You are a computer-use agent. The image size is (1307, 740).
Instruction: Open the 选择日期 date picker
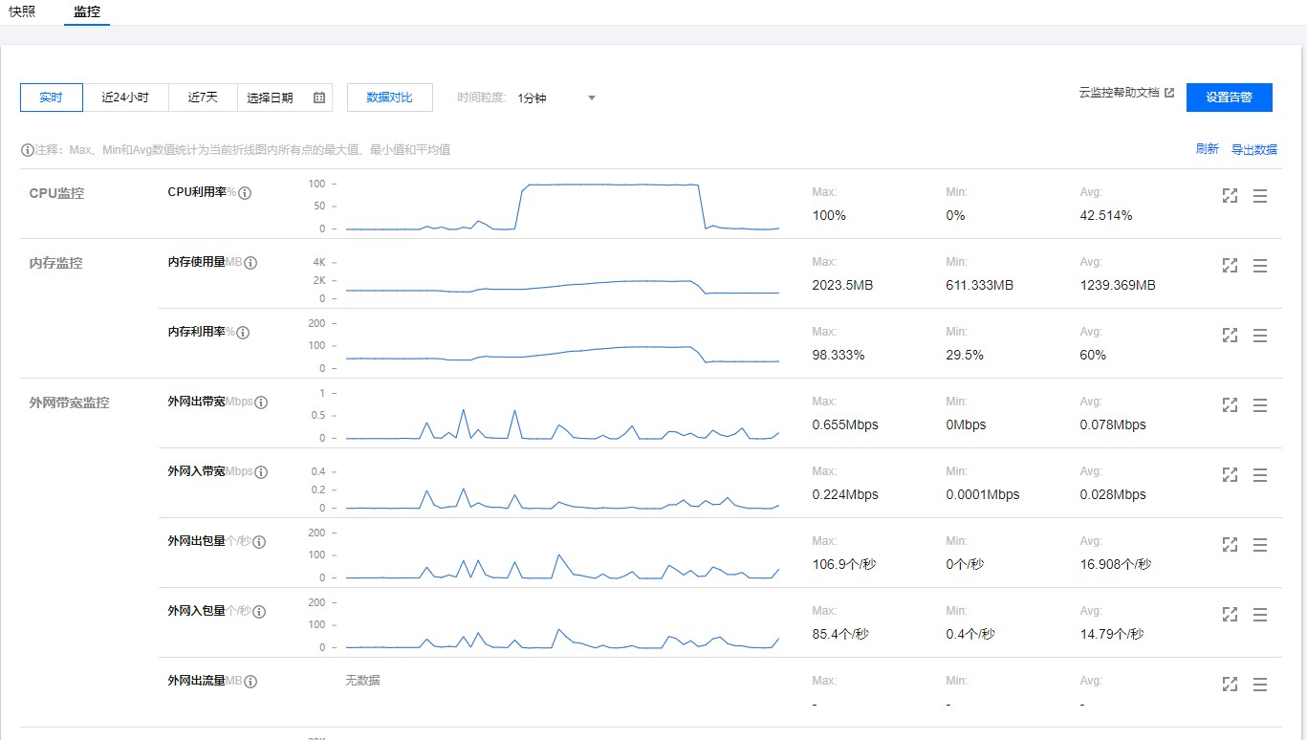point(285,98)
